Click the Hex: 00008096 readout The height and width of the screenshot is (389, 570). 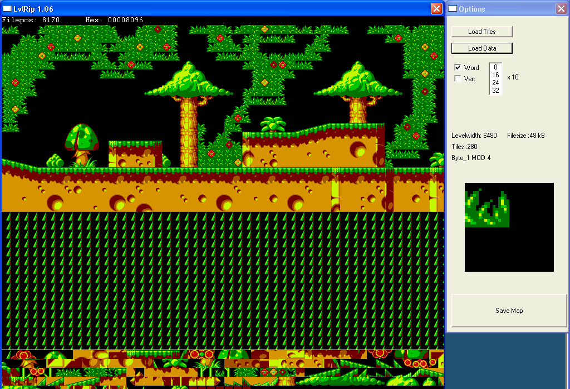pyautogui.click(x=114, y=20)
